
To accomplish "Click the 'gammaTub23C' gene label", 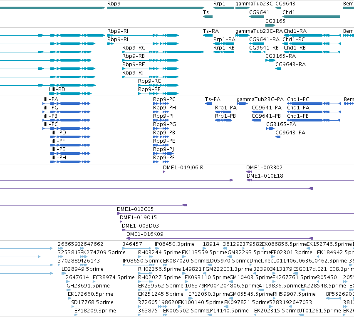I will (254, 4).
